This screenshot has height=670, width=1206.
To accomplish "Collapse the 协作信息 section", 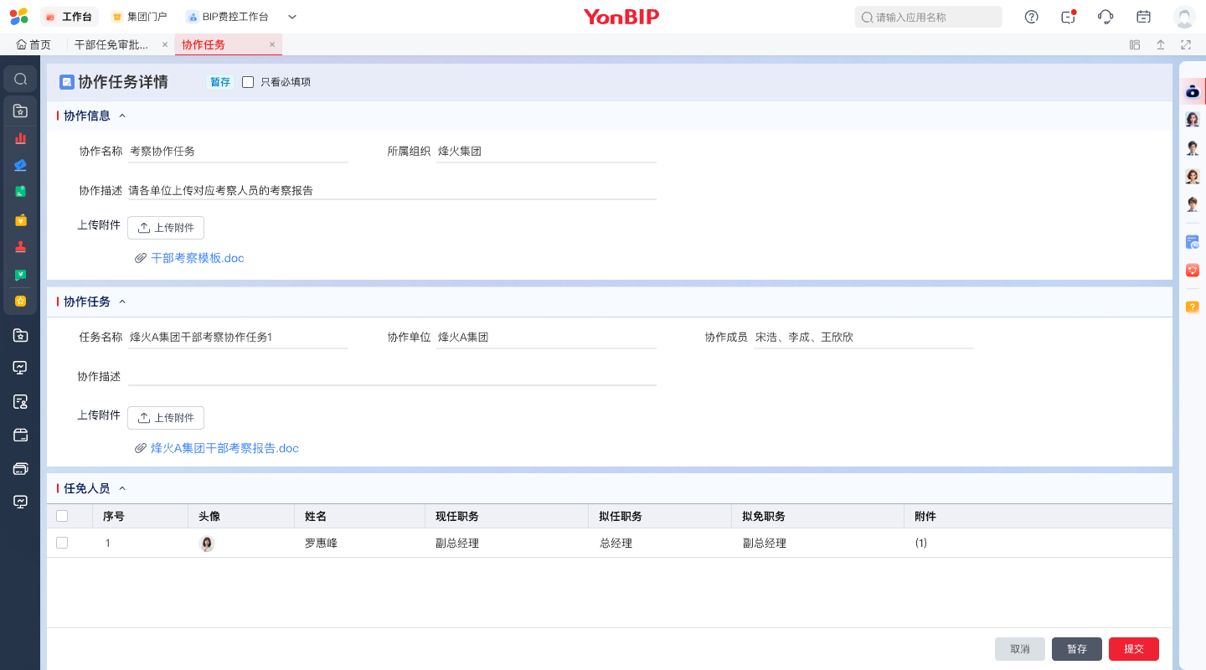I will click(x=122, y=116).
